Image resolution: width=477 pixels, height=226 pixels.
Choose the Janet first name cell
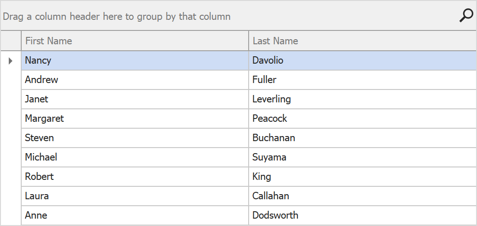(36, 99)
